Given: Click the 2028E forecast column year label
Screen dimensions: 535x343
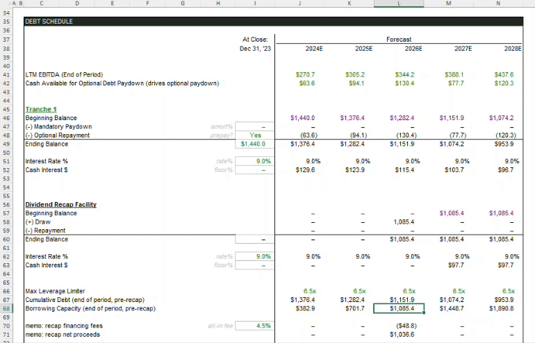Looking at the screenshot, I should [x=513, y=49].
